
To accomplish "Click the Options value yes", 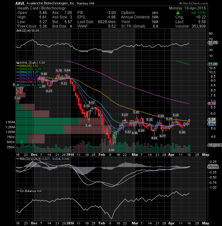I will (x=155, y=13).
